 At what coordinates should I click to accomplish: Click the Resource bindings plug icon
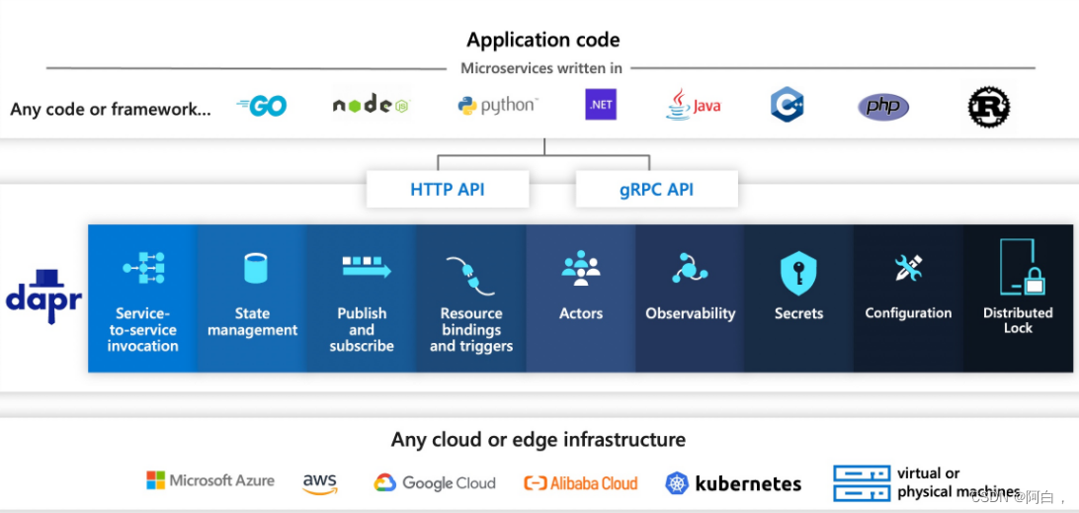click(470, 275)
